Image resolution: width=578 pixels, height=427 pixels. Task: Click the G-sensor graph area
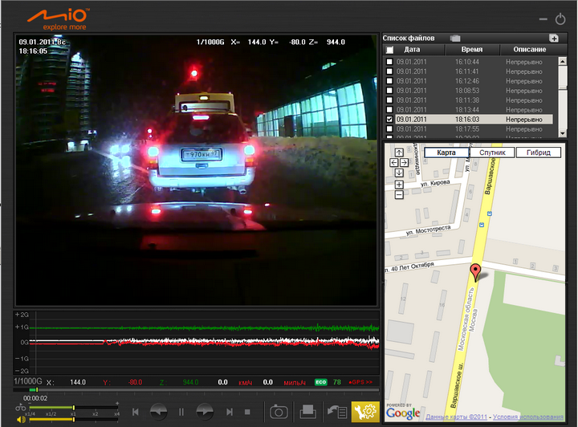pyautogui.click(x=196, y=342)
